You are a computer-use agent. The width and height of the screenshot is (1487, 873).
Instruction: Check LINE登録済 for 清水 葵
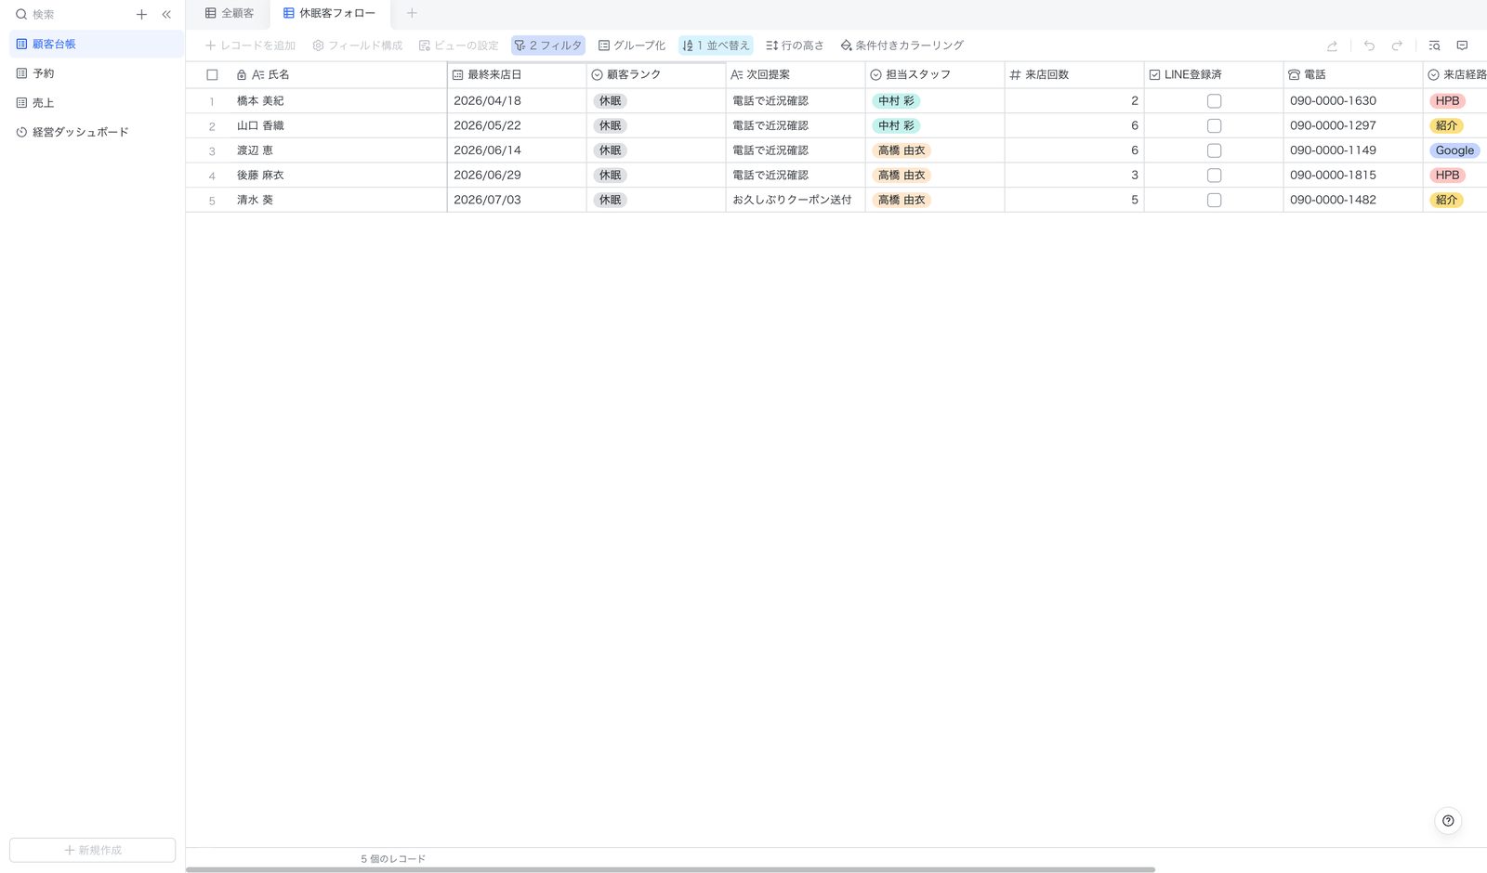point(1214,200)
